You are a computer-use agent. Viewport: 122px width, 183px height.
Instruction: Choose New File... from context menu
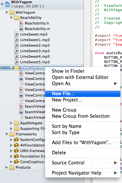coord(83,94)
